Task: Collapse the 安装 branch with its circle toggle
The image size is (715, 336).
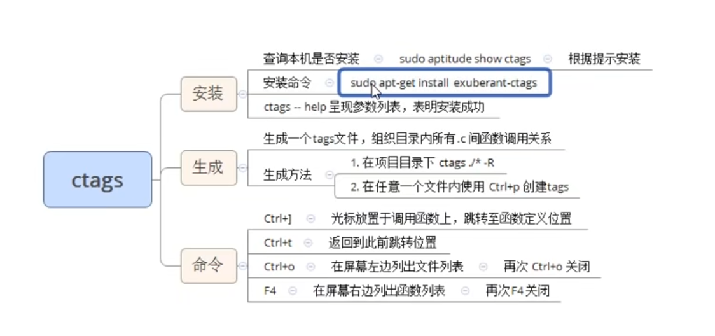Action: click(x=242, y=94)
